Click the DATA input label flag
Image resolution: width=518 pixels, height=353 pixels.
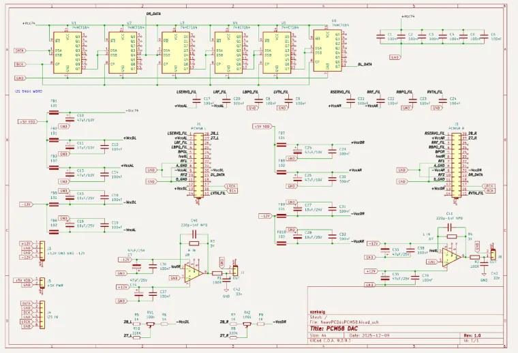click(20, 50)
